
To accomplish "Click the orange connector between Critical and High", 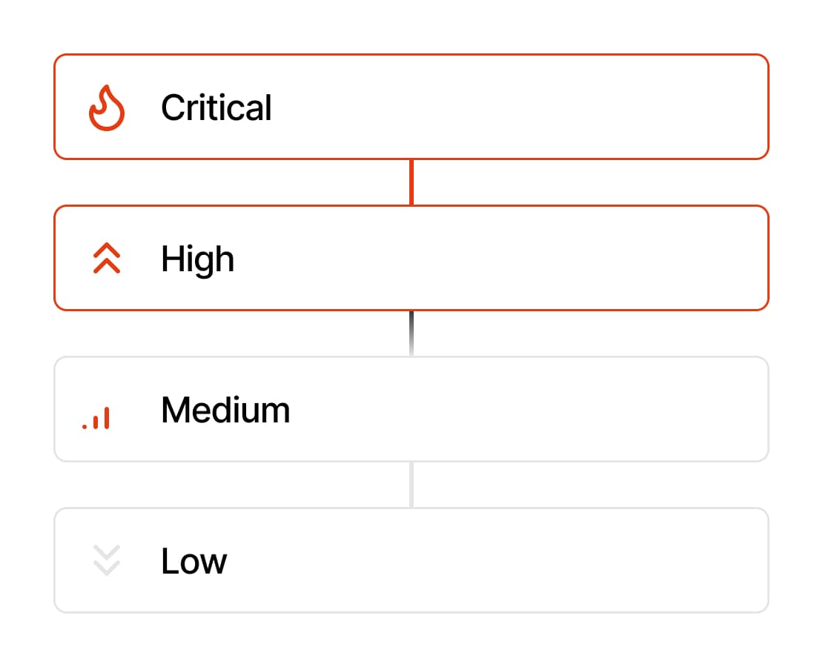I will click(411, 180).
